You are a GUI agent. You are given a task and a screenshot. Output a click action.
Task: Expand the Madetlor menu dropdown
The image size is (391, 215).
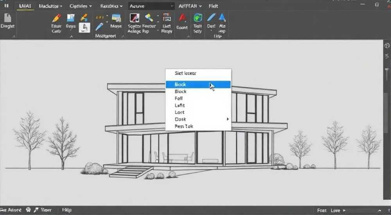click(x=50, y=6)
